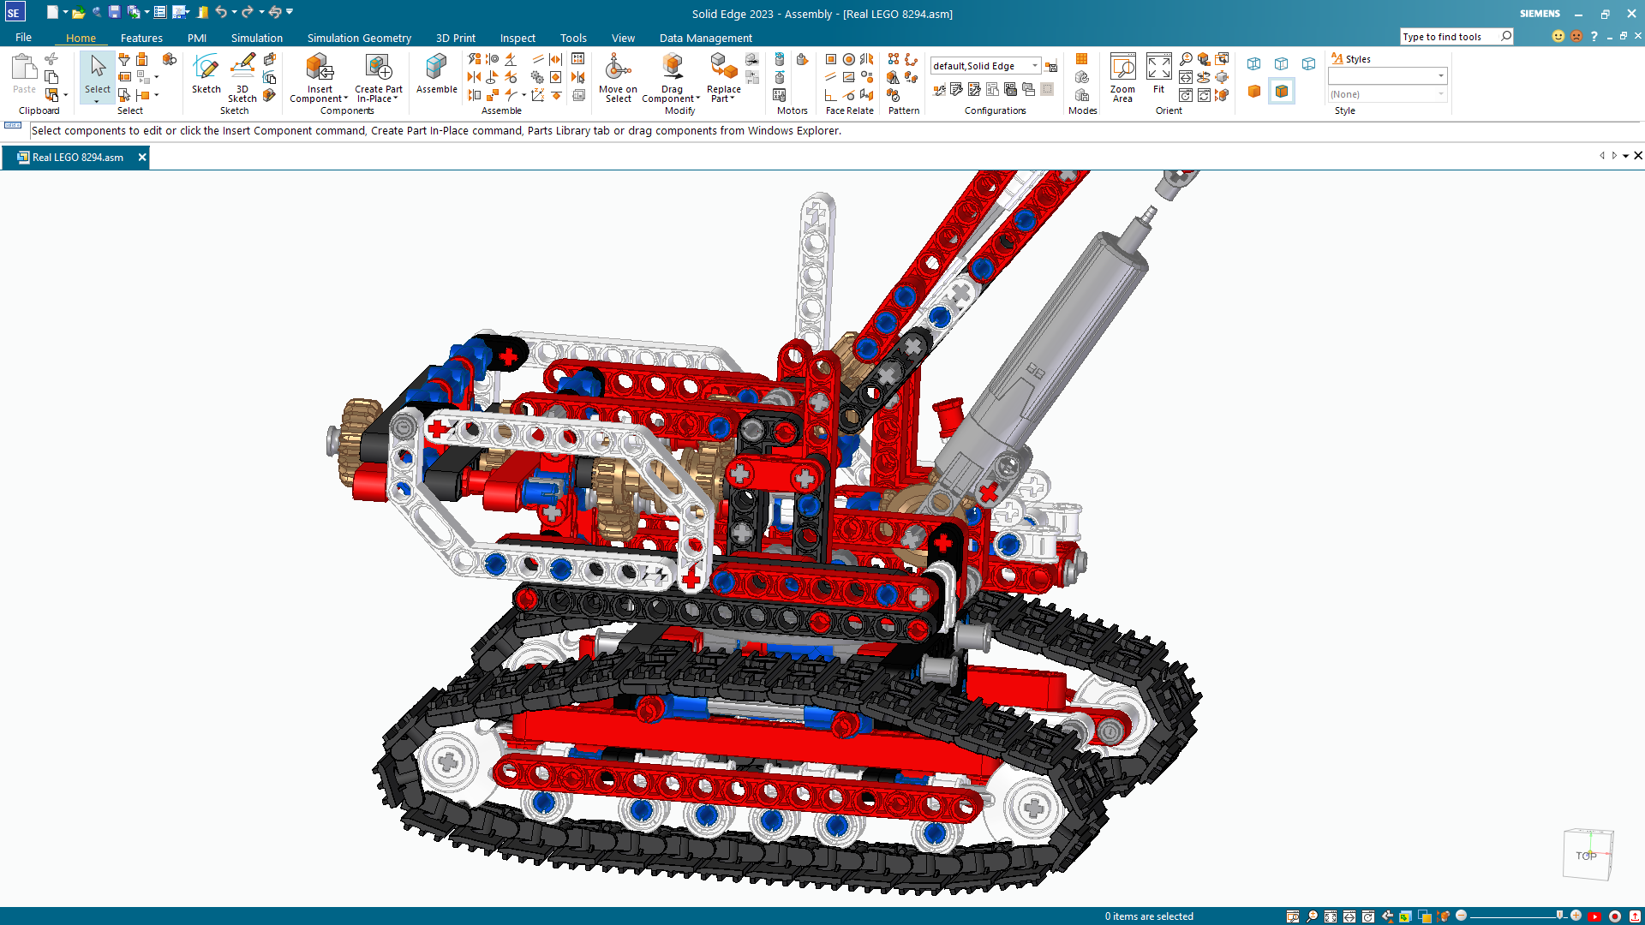
Task: Open the document tab list dropdown arrow
Action: (x=1625, y=156)
